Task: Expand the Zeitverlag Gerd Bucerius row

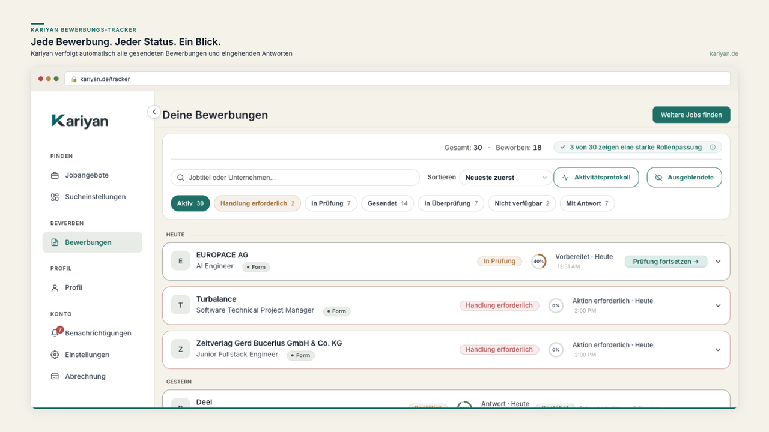Action: (x=718, y=350)
